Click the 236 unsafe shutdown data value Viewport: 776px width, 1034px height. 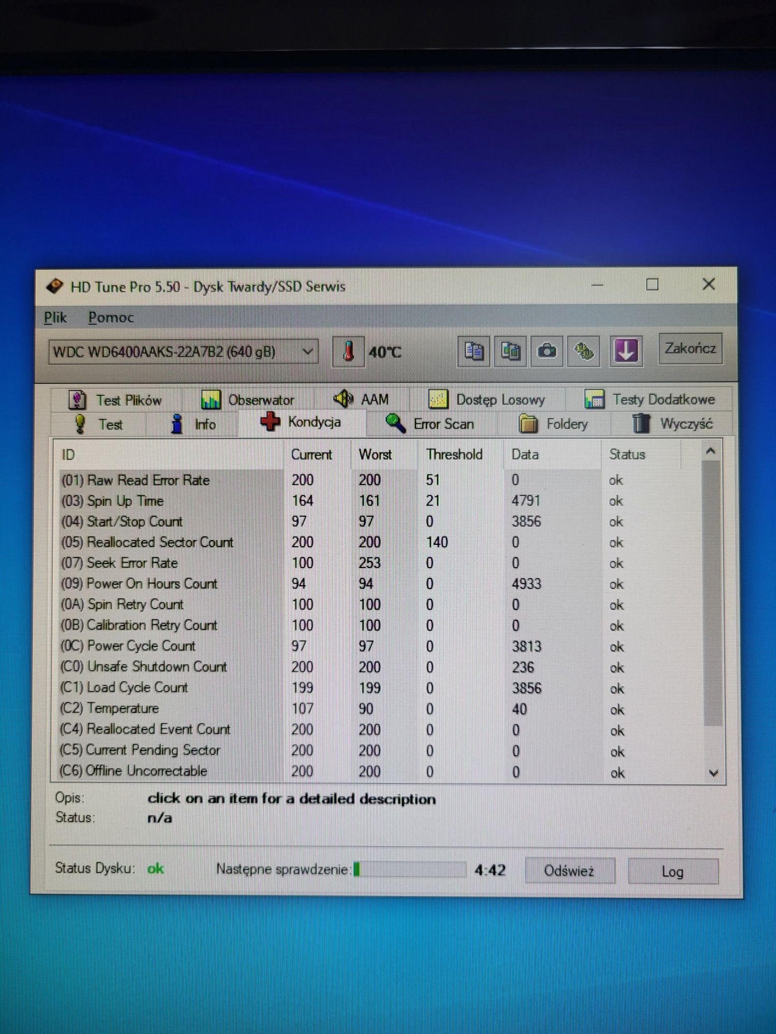523,667
